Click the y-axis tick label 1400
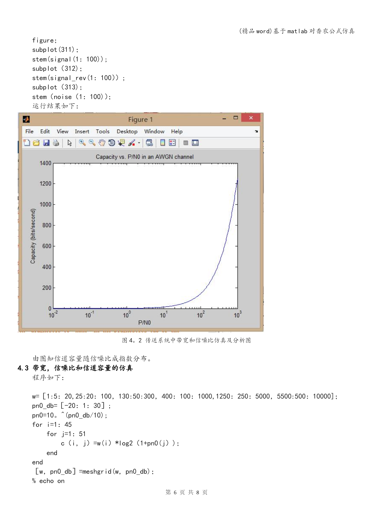This screenshot has width=373, height=527. [x=45, y=163]
